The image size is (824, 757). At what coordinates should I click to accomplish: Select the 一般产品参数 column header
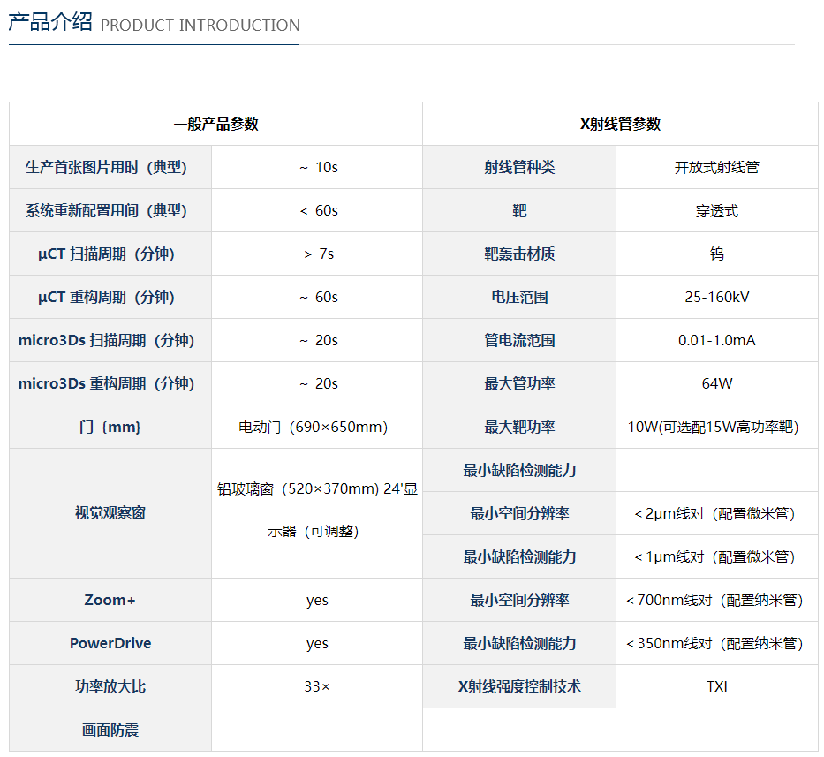(215, 125)
